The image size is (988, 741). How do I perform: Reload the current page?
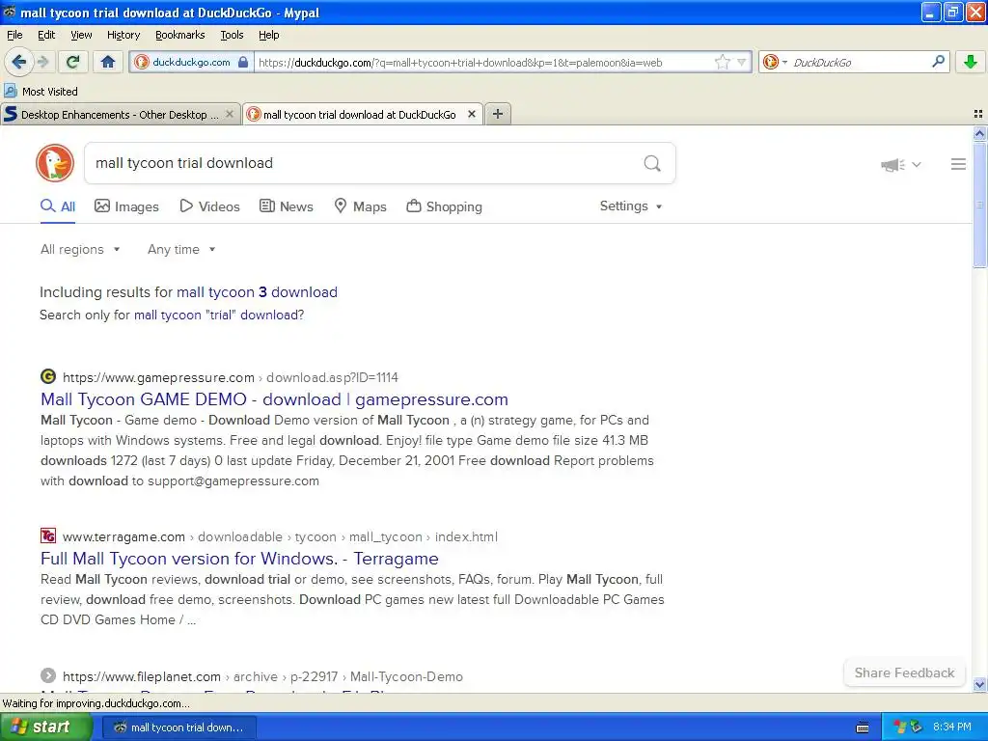click(x=72, y=62)
